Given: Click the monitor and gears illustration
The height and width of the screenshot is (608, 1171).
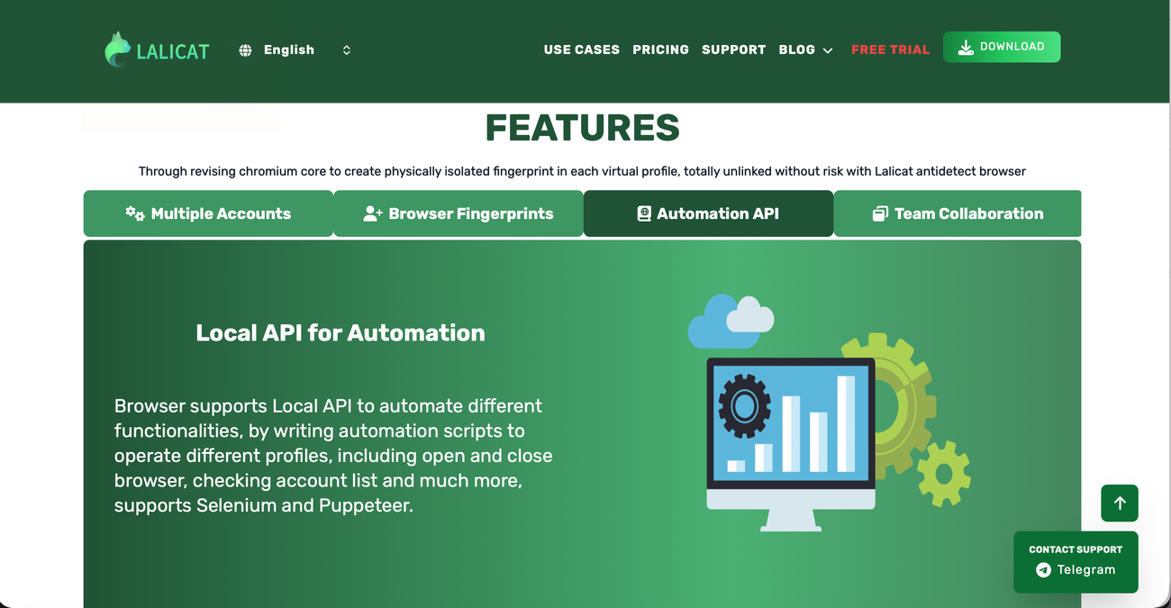Looking at the screenshot, I should pyautogui.click(x=829, y=413).
